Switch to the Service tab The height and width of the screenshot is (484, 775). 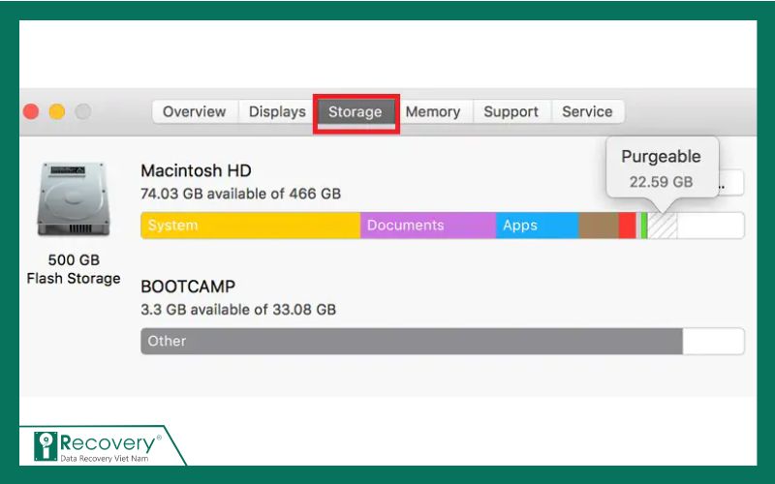coord(588,111)
